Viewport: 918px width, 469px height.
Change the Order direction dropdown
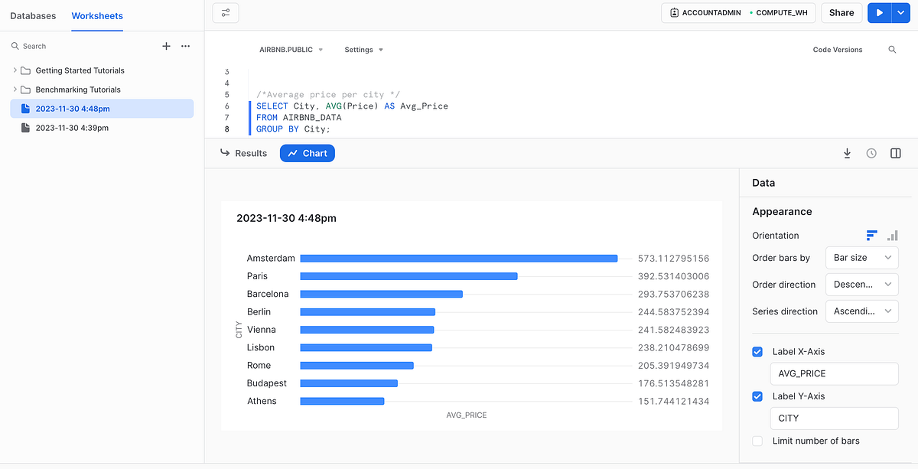coord(861,285)
